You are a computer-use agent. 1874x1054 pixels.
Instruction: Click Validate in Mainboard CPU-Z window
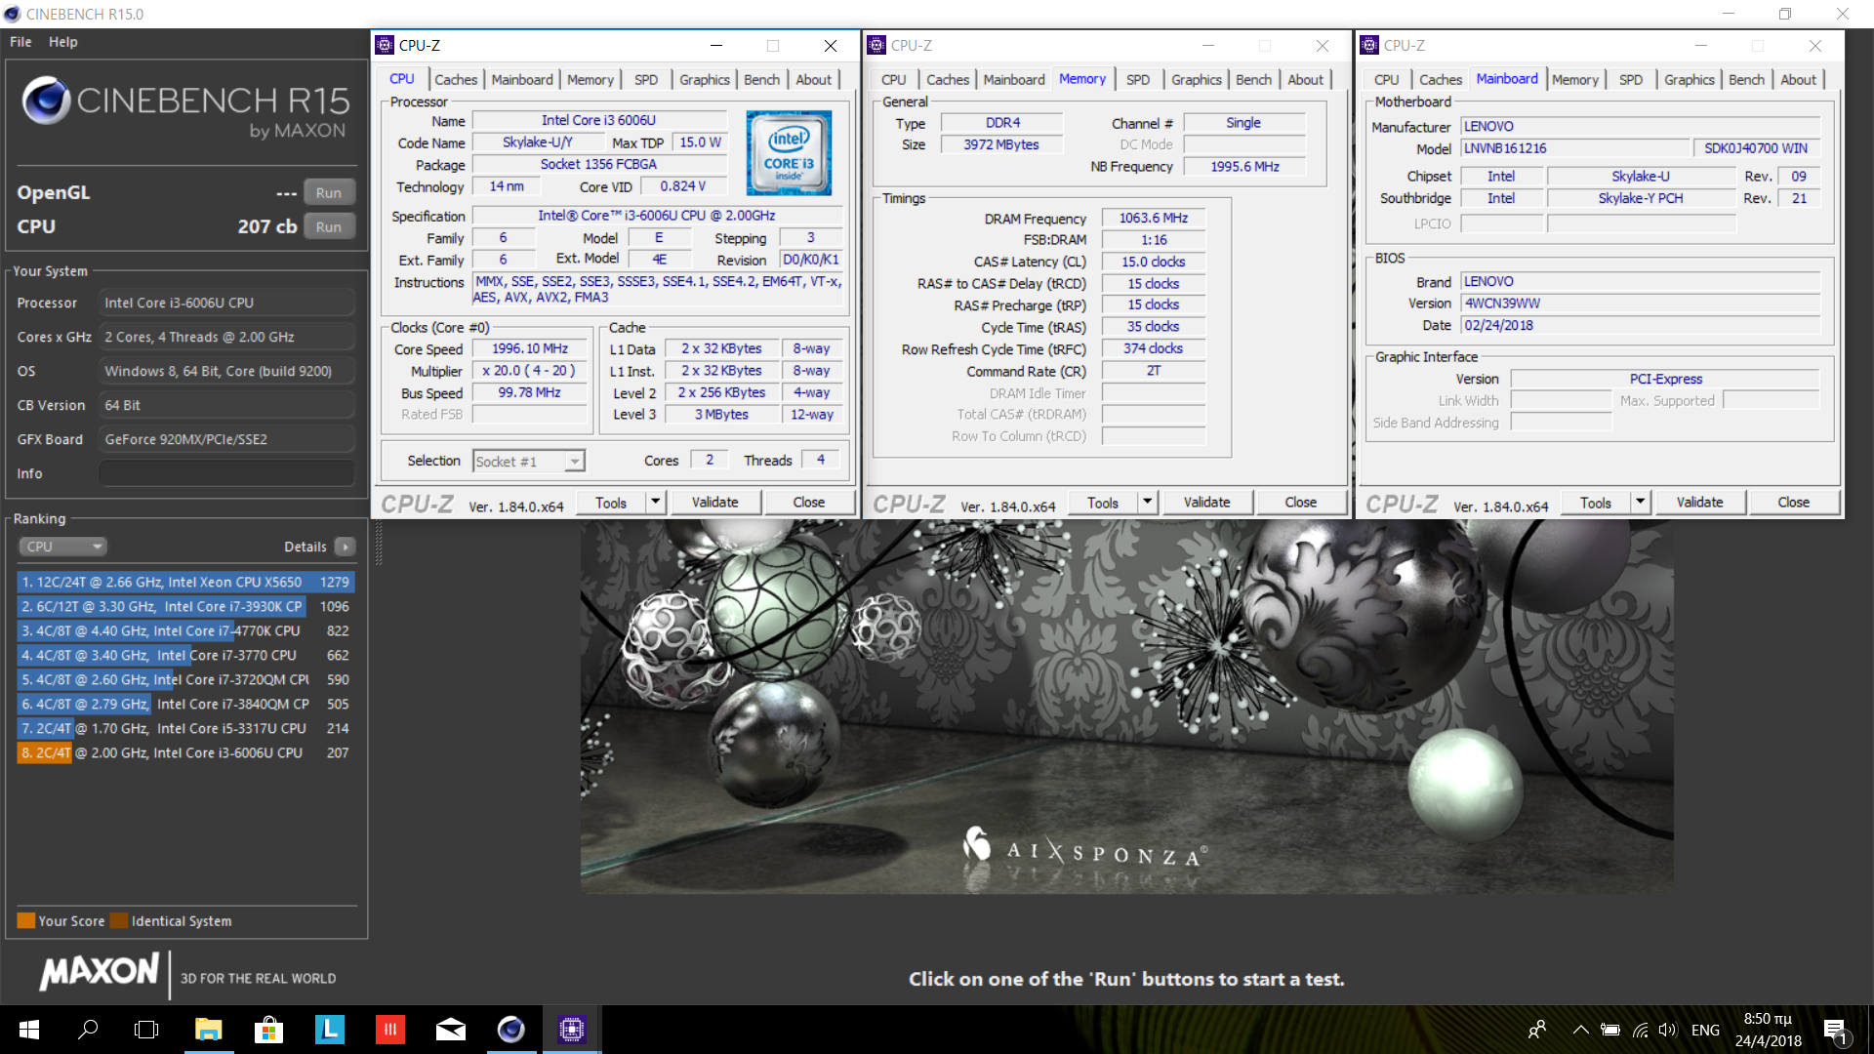click(1699, 503)
